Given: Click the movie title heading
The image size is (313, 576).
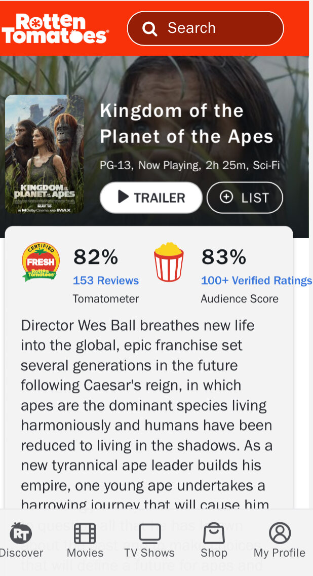Looking at the screenshot, I should pyautogui.click(x=186, y=124).
